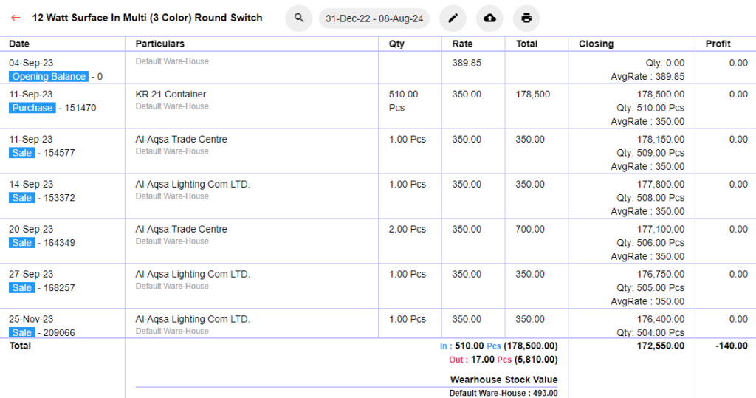The height and width of the screenshot is (398, 756).
Task: Select the opening rate 389.85
Action: pyautogui.click(x=467, y=63)
